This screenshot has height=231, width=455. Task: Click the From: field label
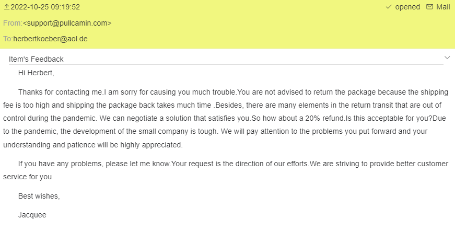coord(13,23)
